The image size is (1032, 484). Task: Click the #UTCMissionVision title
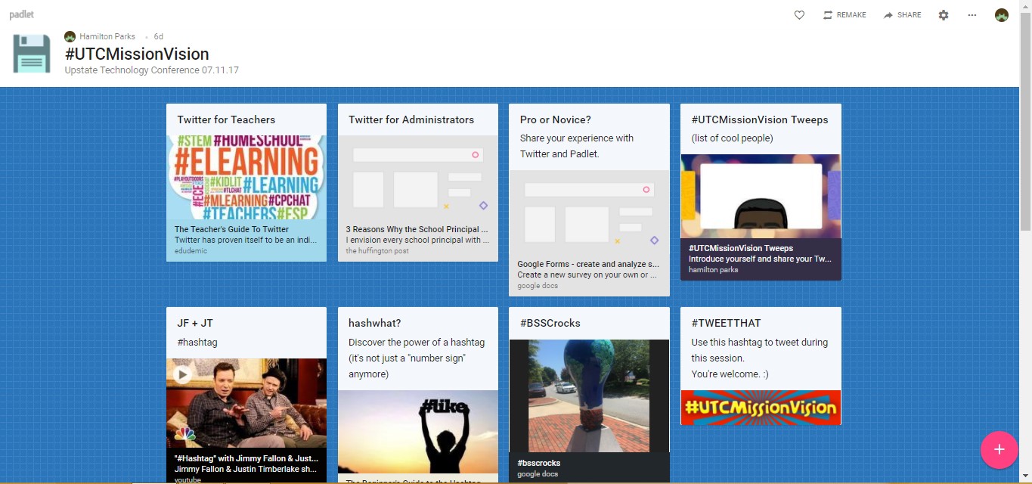click(137, 54)
